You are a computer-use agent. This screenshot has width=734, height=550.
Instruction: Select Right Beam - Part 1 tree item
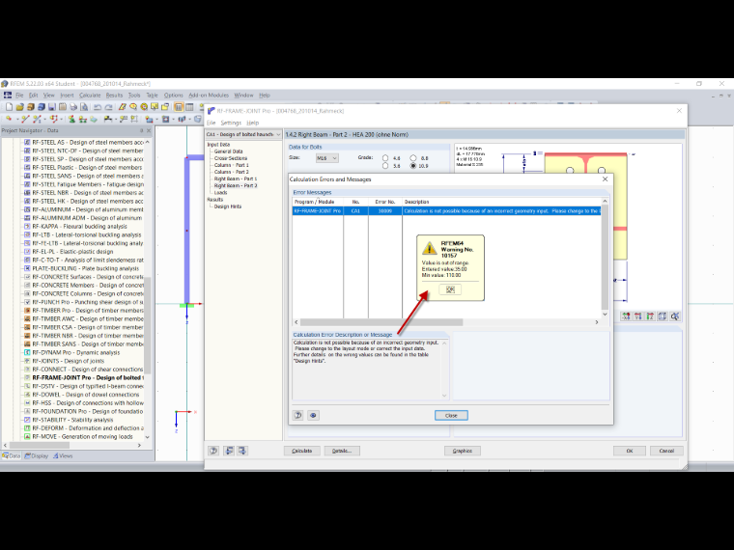(x=236, y=179)
